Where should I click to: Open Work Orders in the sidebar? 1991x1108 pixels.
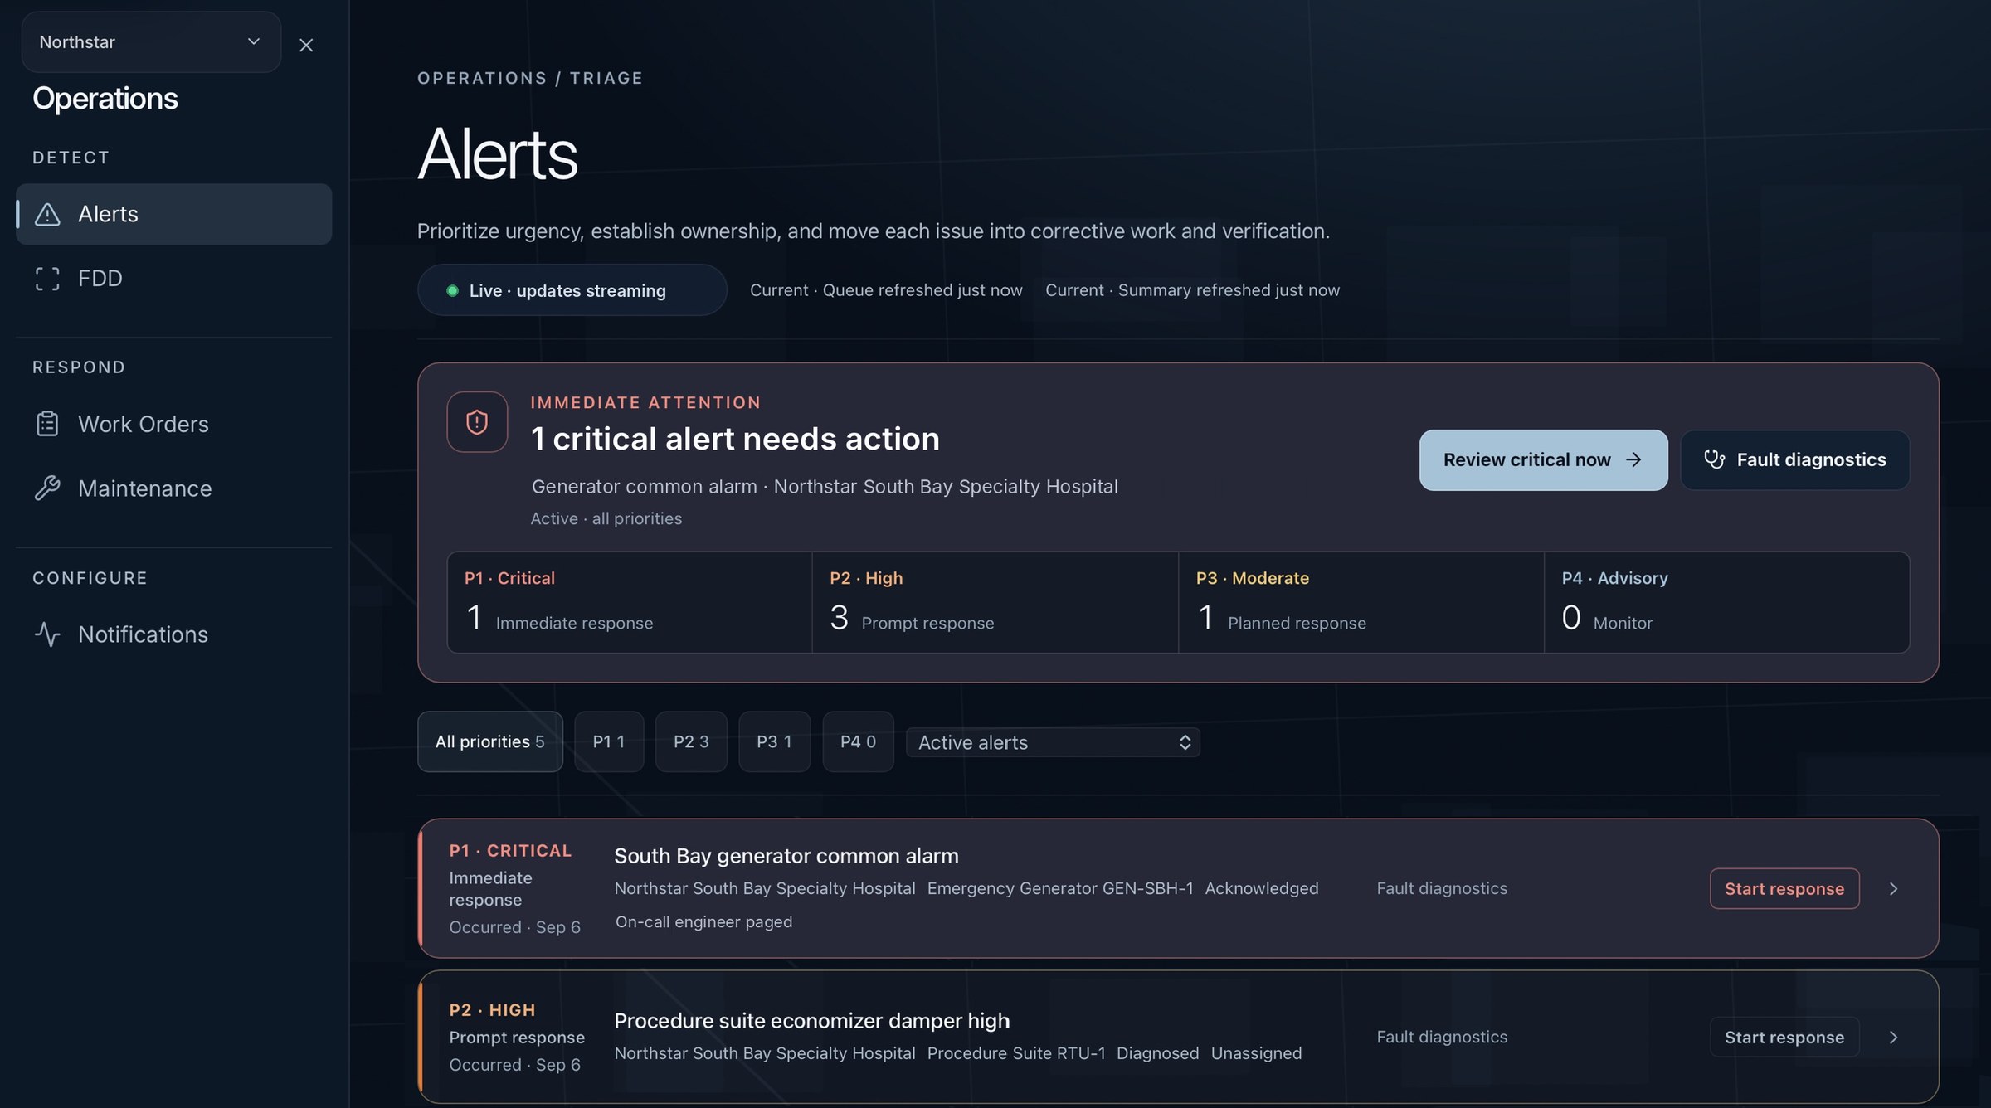pyautogui.click(x=173, y=424)
